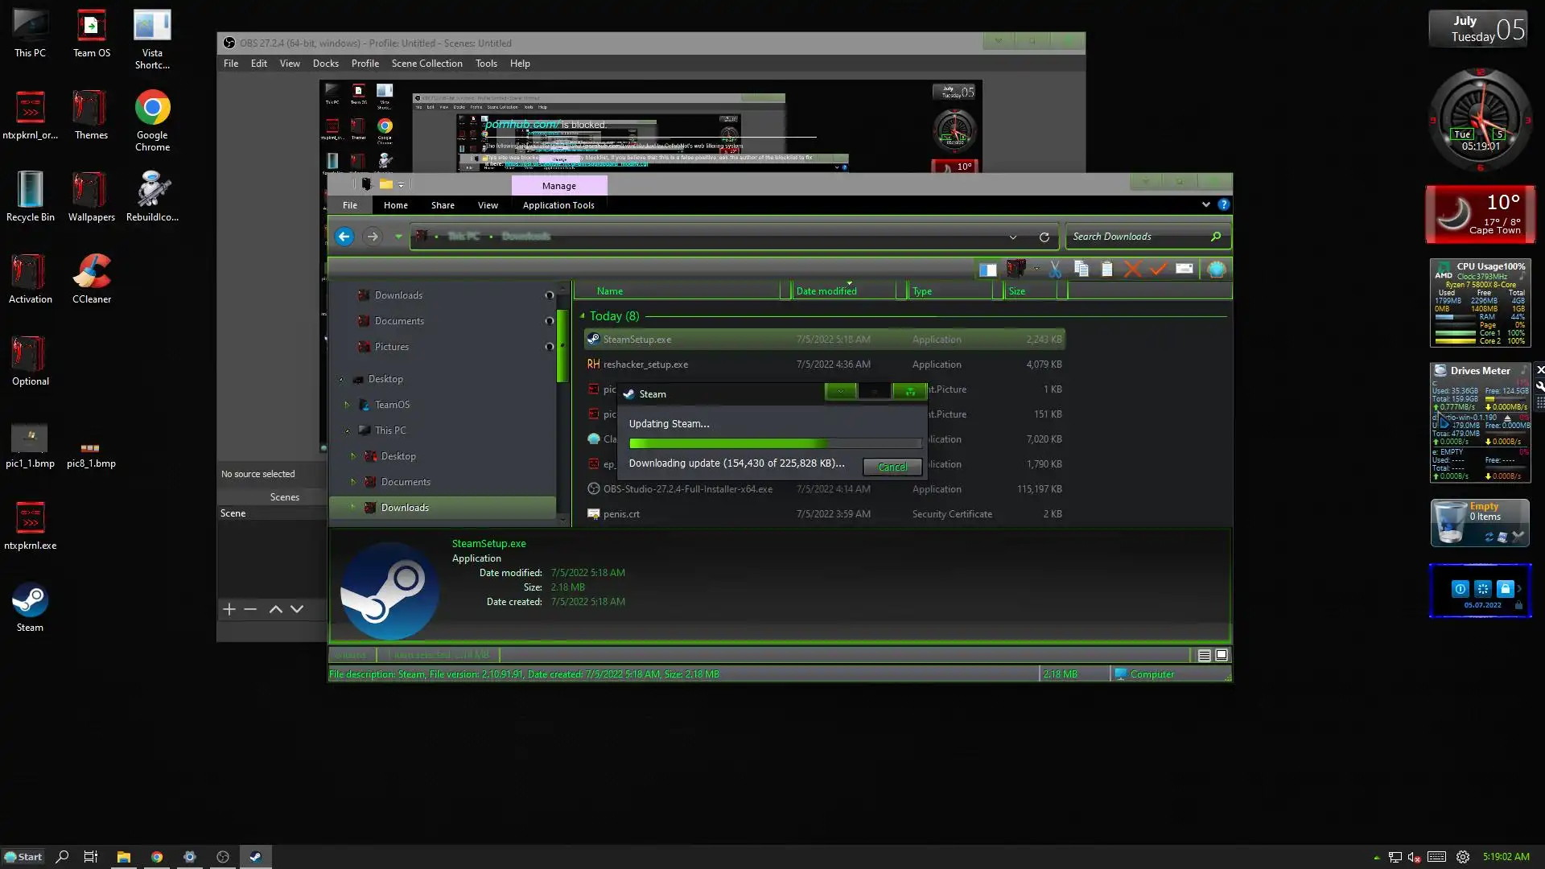
Task: Expand the TeamOS tree node
Action: coord(347,405)
